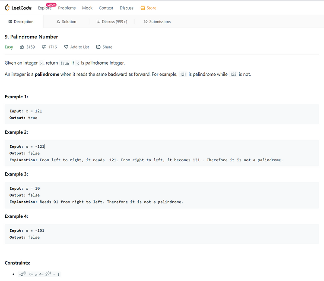
Task: Click the Example 1: heading
Action: pos(16,97)
